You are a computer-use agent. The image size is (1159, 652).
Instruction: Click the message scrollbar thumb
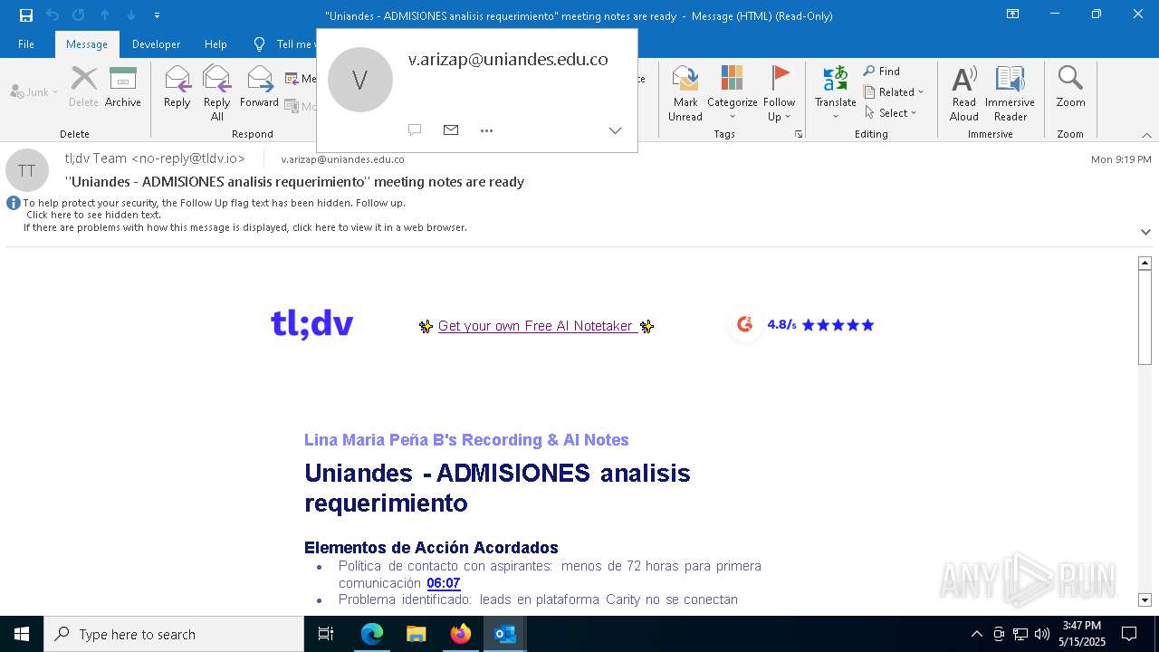point(1145,317)
